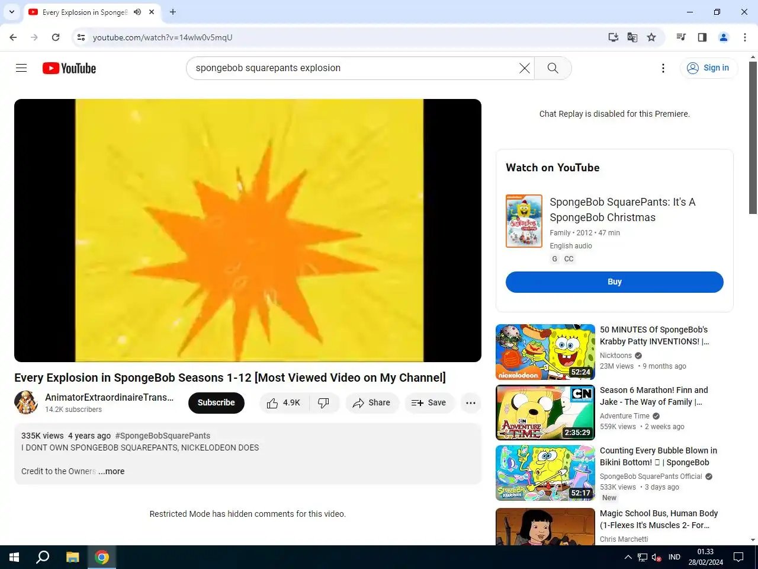Click IND language indicator
The width and height of the screenshot is (758, 569).
point(675,557)
